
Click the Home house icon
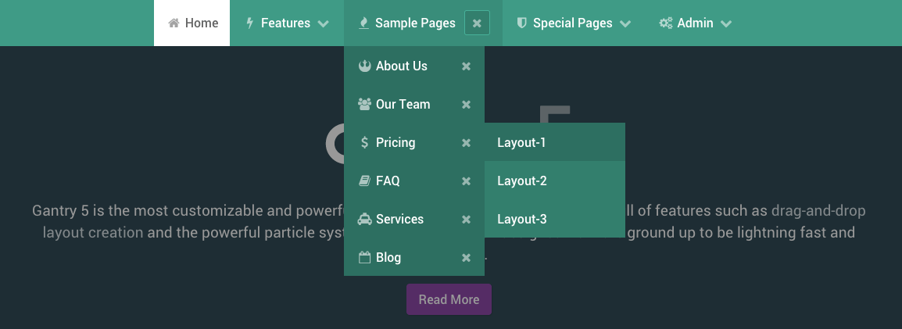tap(174, 23)
